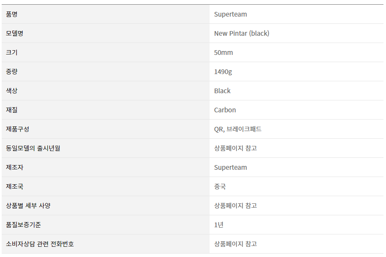Click the 크기 row label
This screenshot has height=257, width=386.
coord(11,52)
